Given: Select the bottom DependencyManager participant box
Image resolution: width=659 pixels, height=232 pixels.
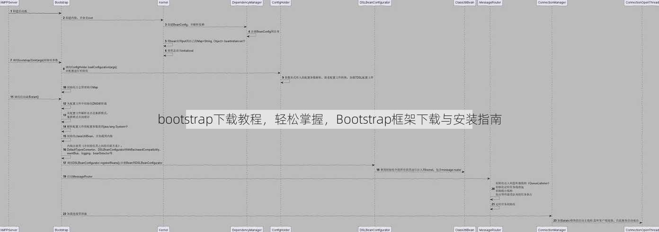Looking at the screenshot, I should (247, 229).
